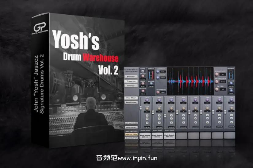
Task: Click the Output Volume knob
Action: click(x=231, y=83)
